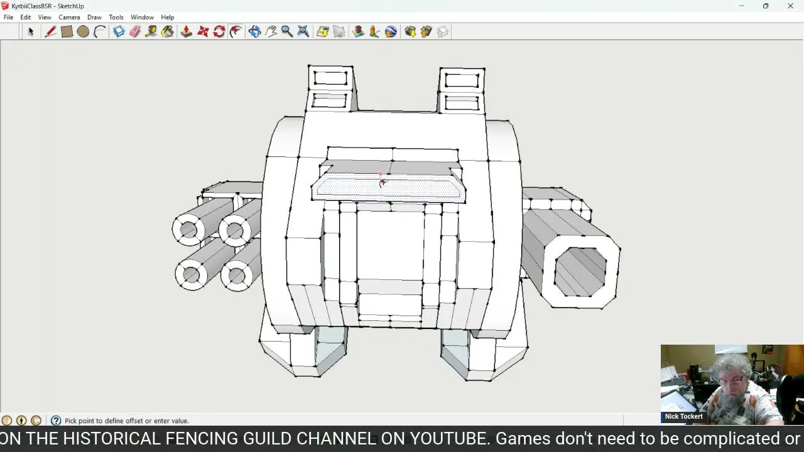Open the Edit menu
The width and height of the screenshot is (804, 452).
point(25,17)
